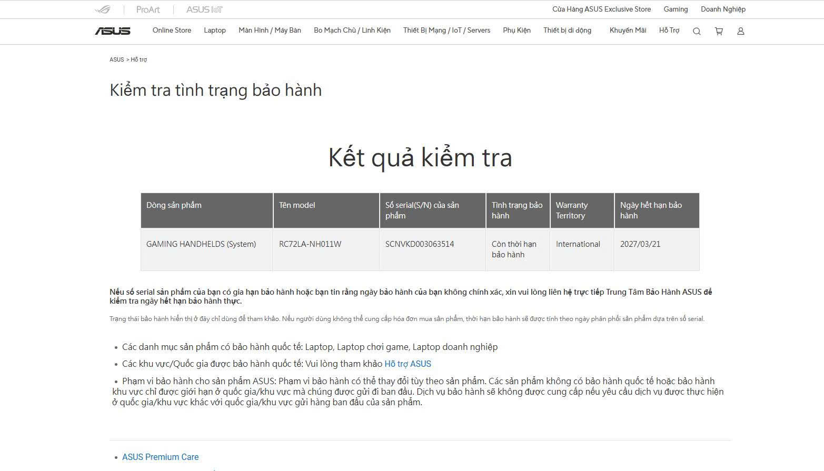The width and height of the screenshot is (824, 471).
Task: Open the ASUS IoT brand link
Action: tap(204, 9)
